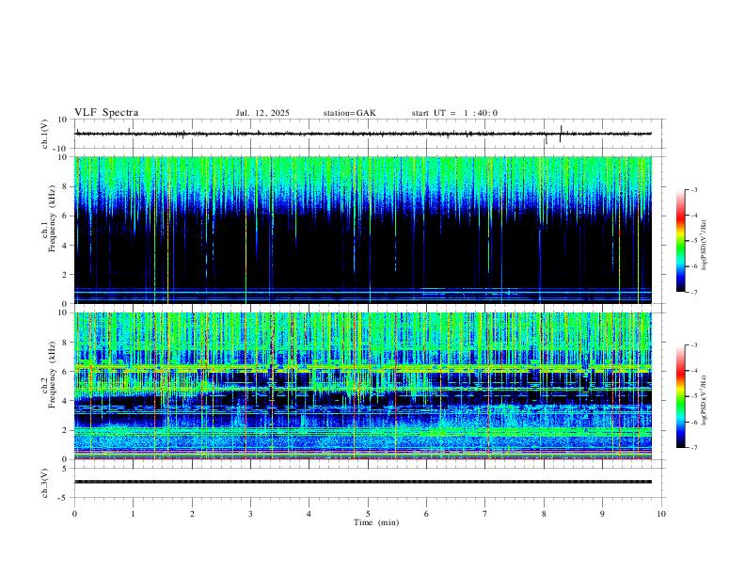This screenshot has width=745, height=576.
Task: Click time axis tick label "8"
Action: click(x=544, y=514)
